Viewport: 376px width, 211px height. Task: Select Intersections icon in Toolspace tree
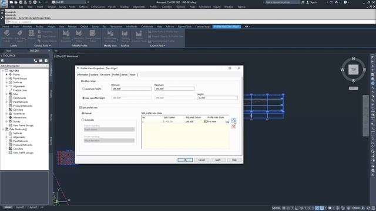coord(11,117)
